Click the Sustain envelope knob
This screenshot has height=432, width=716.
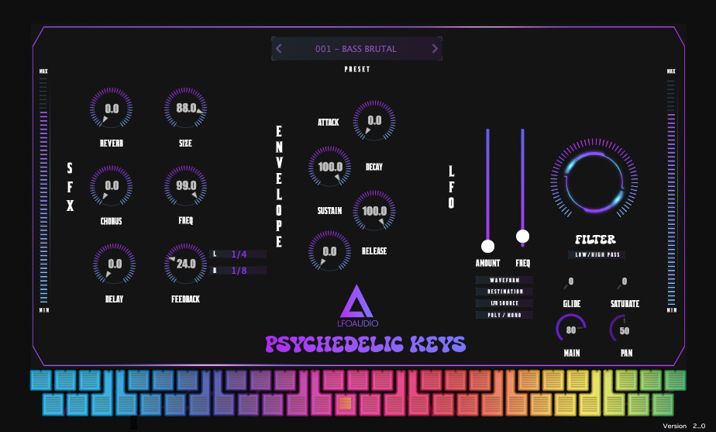coord(374,211)
